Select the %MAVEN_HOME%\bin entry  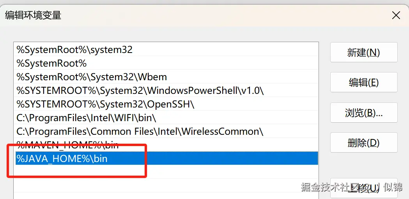[67, 145]
